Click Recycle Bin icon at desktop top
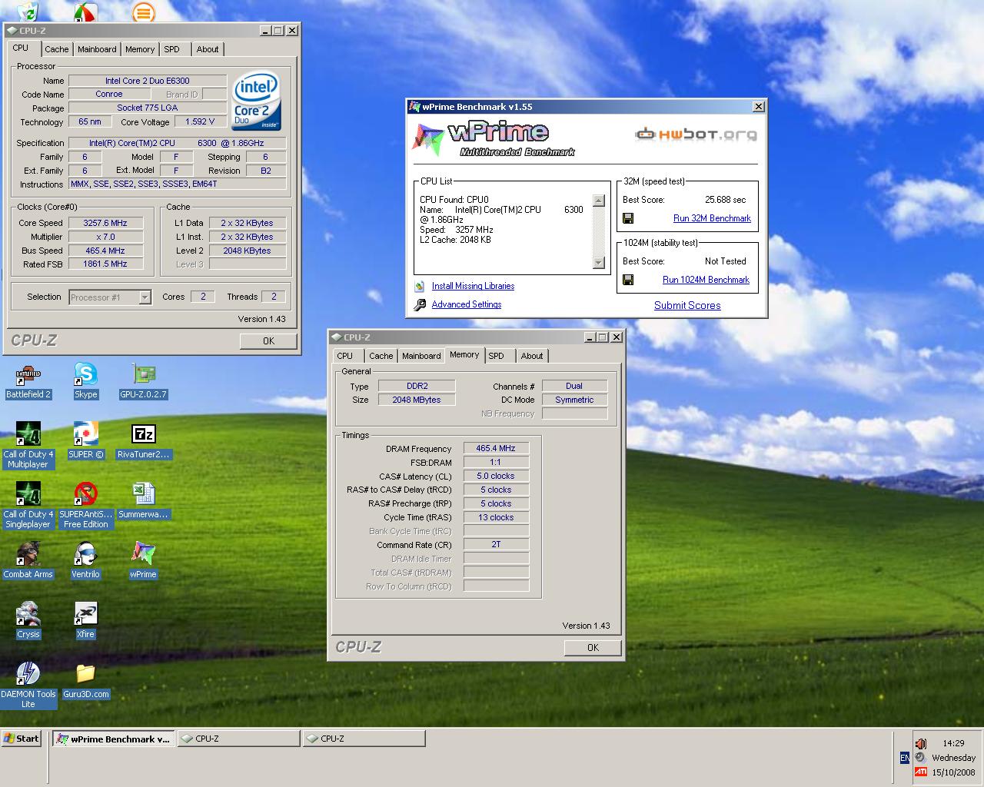 point(28,11)
